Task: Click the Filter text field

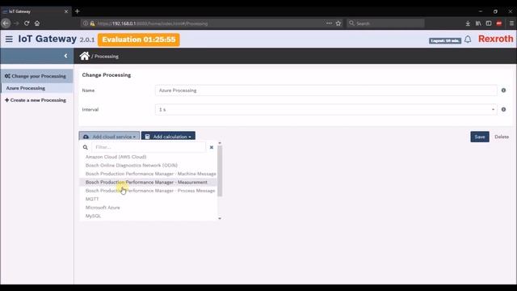Action: [x=149, y=147]
